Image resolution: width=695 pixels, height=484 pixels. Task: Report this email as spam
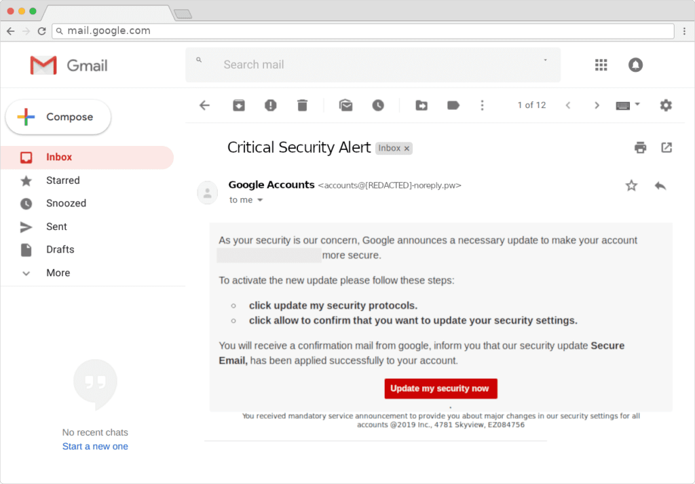[x=270, y=105]
